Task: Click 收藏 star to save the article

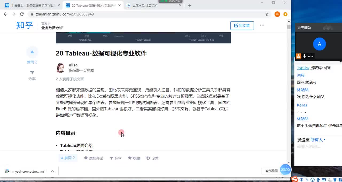Action: point(134,158)
